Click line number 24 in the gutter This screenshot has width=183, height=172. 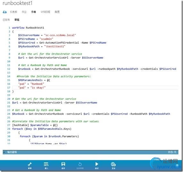click(x=9, y=114)
